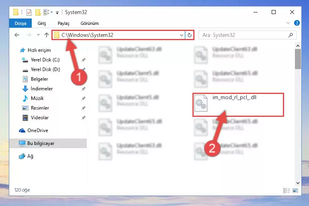The image size is (309, 206).
Task: Click the pin icon beside Müzik
Action: pos(84,98)
